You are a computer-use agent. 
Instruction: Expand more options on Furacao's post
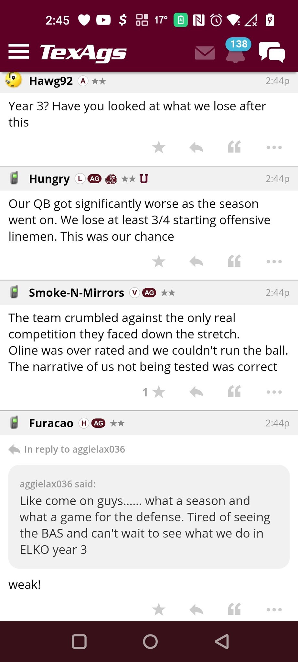[x=274, y=610]
